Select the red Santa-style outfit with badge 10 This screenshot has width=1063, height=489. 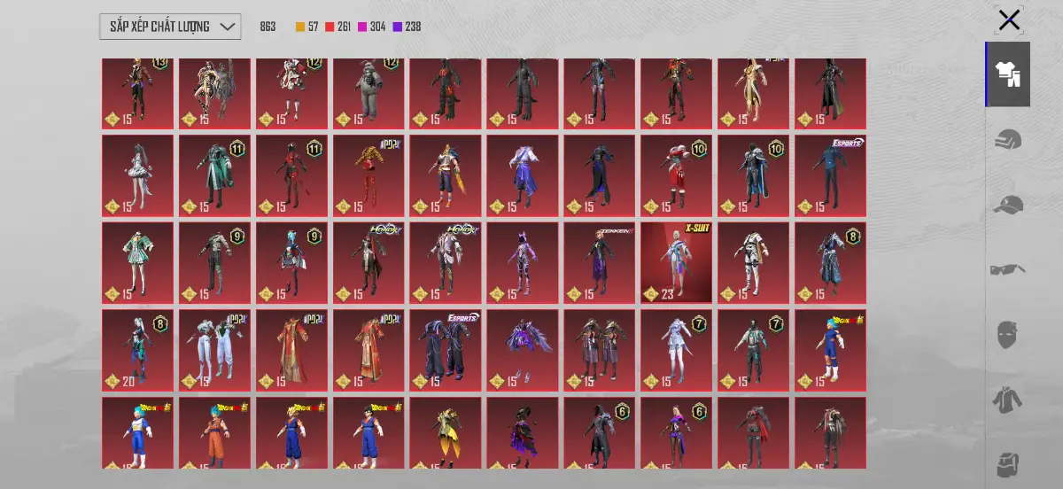[x=676, y=175]
